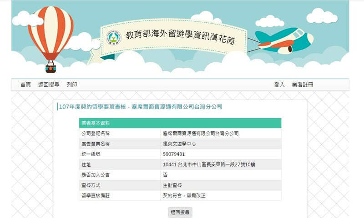
Task: Click the 107年度契約留學要項查核 page heading
Action: click(140, 107)
